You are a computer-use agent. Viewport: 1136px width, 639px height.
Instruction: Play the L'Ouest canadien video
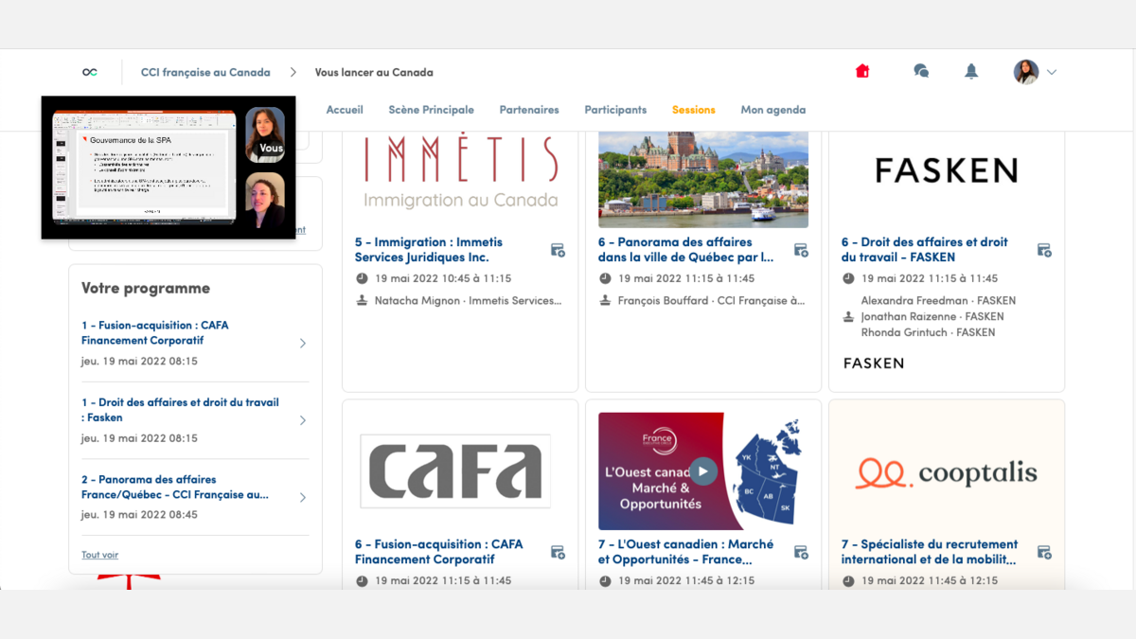(x=702, y=471)
